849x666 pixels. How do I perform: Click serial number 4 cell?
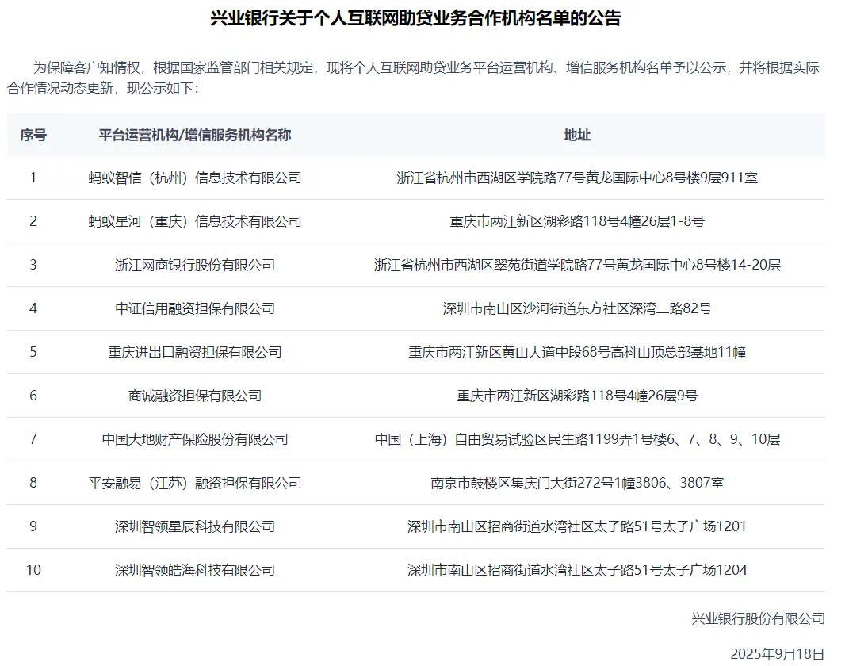(33, 308)
